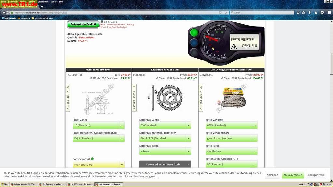Open the Hilfe menu
This screenshot has width=333, height=187.
click(61, 2)
